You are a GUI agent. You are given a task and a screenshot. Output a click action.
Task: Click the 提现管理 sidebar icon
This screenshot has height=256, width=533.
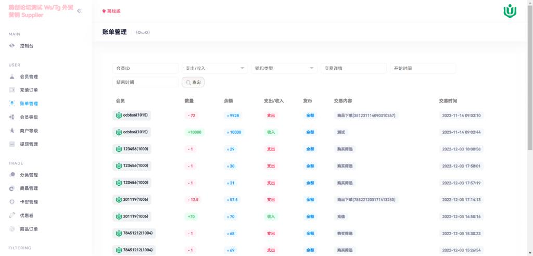(x=12, y=144)
